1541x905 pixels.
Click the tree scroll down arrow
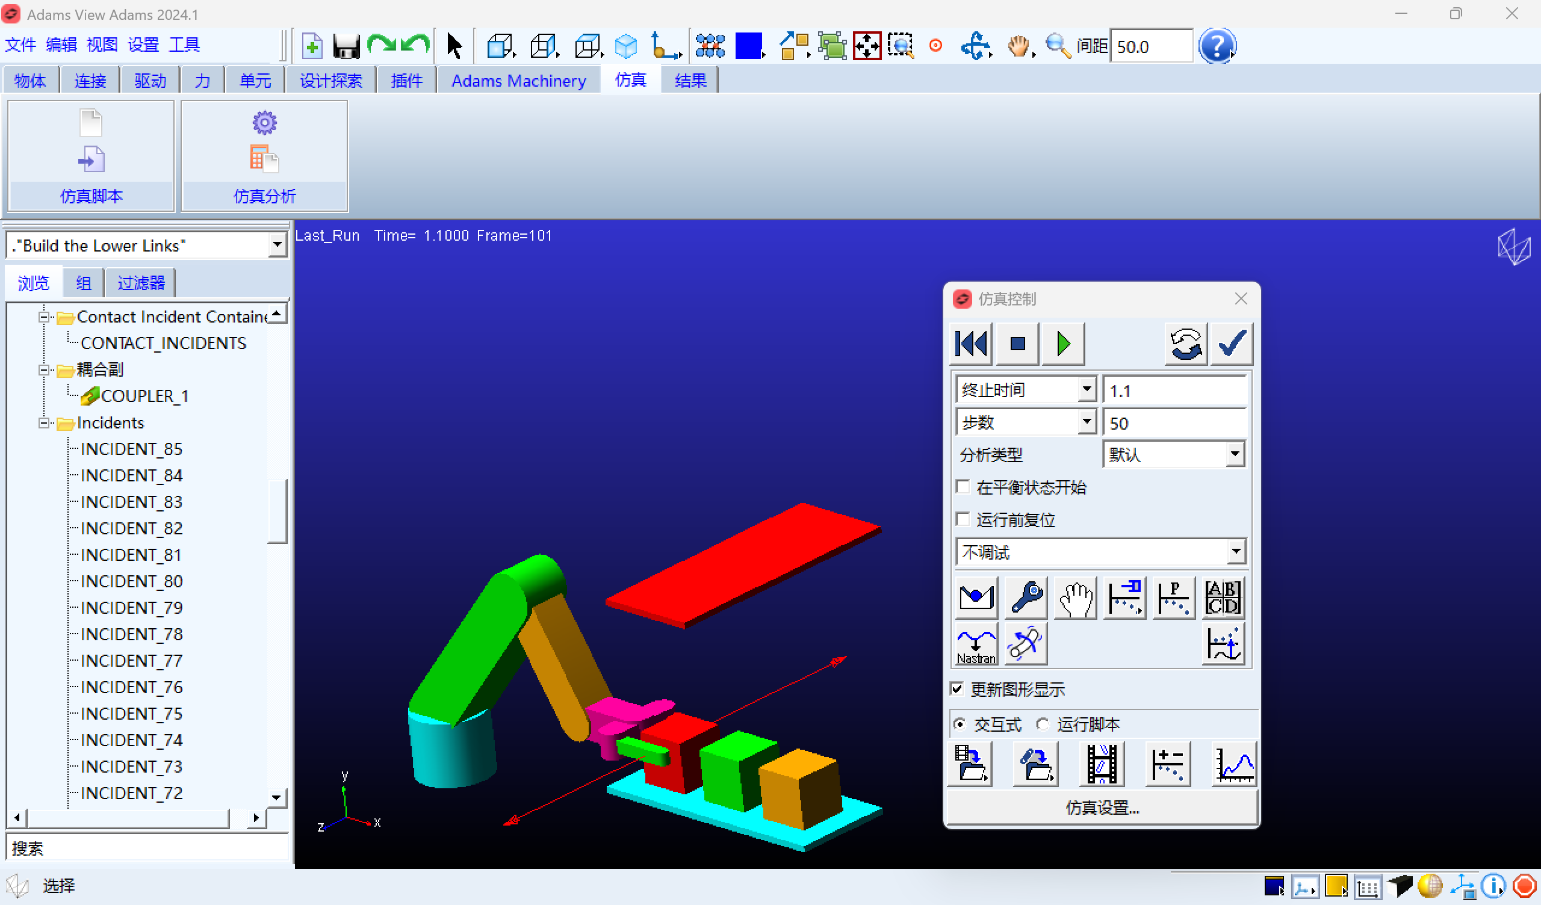276,797
